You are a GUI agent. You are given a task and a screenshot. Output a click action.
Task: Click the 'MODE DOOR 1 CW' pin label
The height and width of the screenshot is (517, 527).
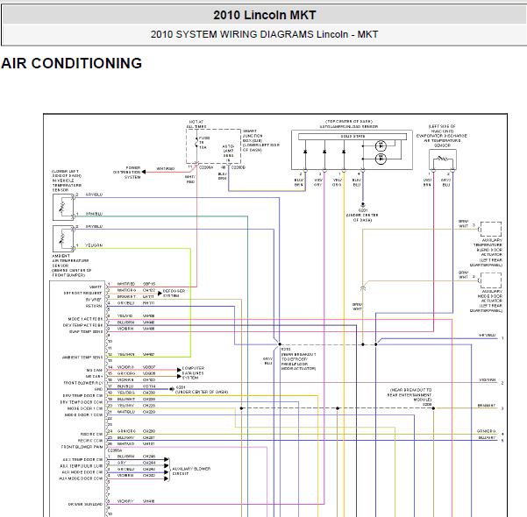pos(85,408)
